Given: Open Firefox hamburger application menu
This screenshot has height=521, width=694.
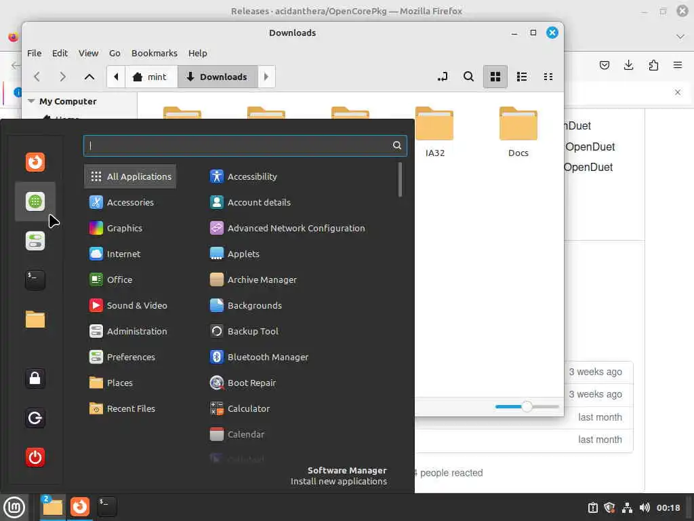Looking at the screenshot, I should point(678,65).
